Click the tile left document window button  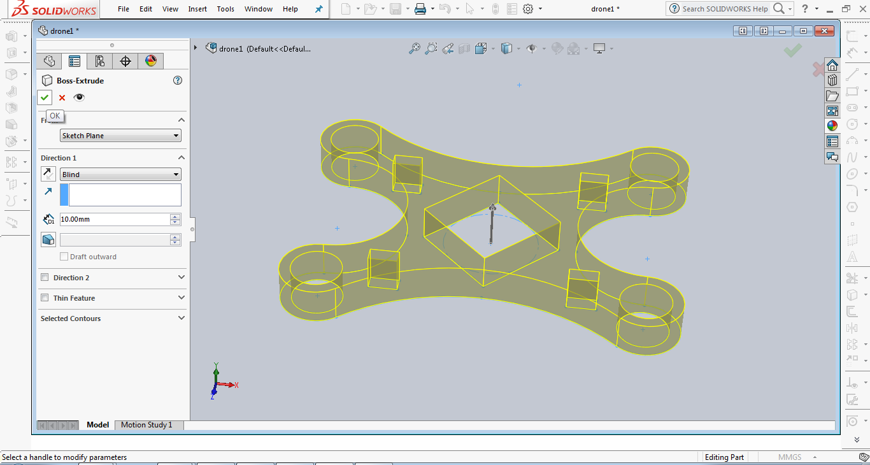pos(743,31)
